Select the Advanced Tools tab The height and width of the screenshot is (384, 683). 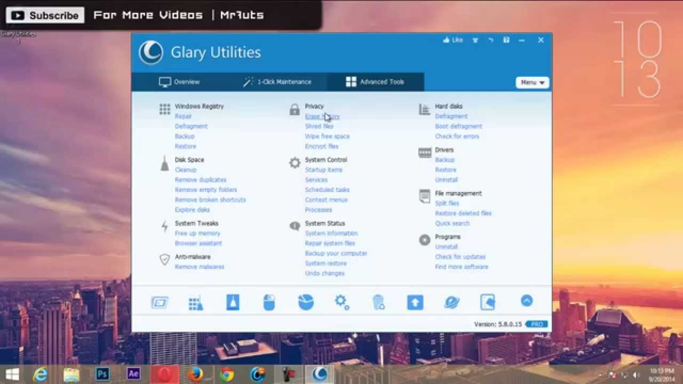pos(375,82)
